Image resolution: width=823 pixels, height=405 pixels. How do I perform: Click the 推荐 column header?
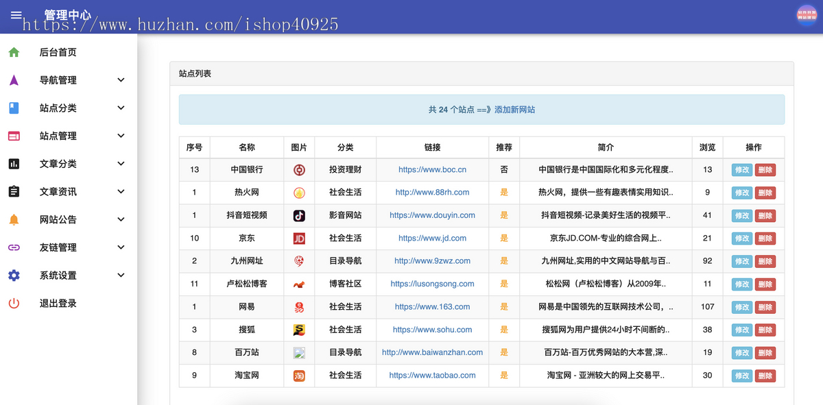[504, 147]
